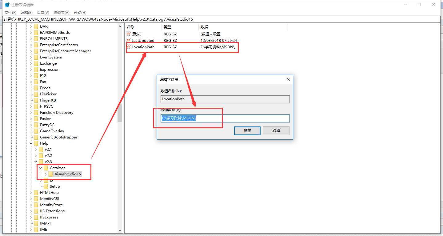The height and width of the screenshot is (236, 443).
Task: Select the (数值未设置) data value
Action: coord(211,34)
